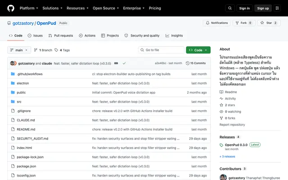Viewport: 288px width, 180px height.
Task: Expand the commit message ellipsis
Action: 116,63
